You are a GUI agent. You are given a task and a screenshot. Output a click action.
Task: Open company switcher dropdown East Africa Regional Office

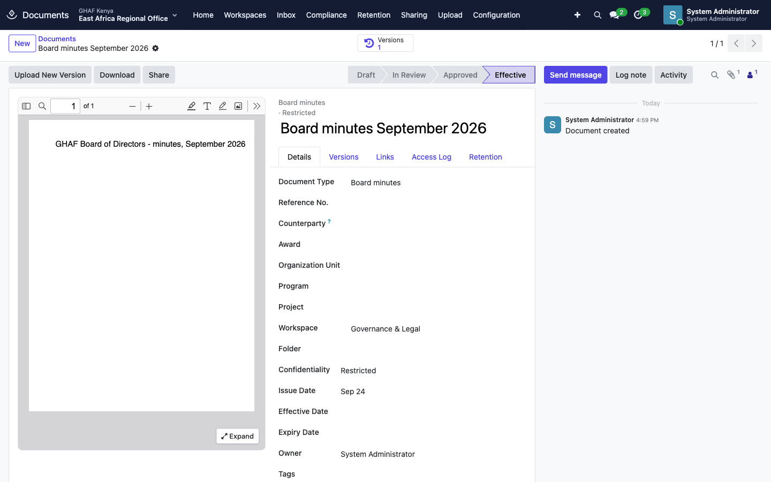coord(128,15)
